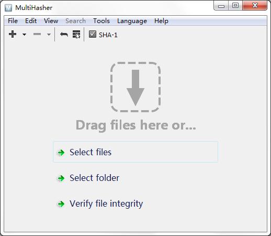Open the Help menu

click(161, 21)
